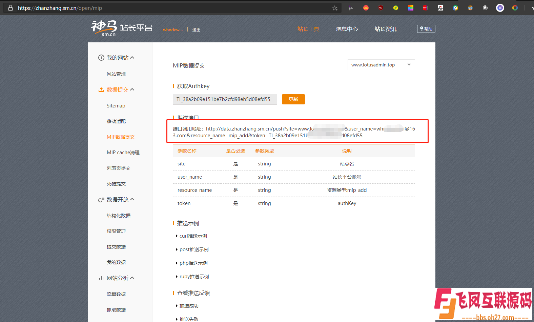
Task: Click the blue pencil circle extension
Action: [455, 8]
